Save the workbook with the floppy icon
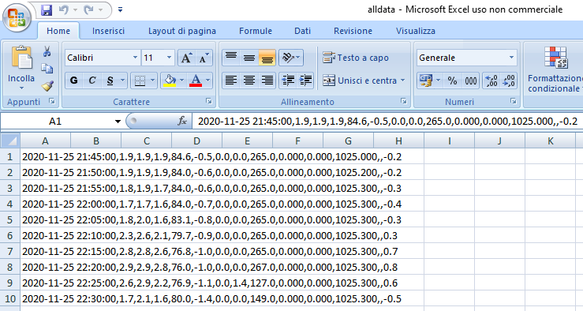Image resolution: width=583 pixels, height=311 pixels. click(x=47, y=10)
